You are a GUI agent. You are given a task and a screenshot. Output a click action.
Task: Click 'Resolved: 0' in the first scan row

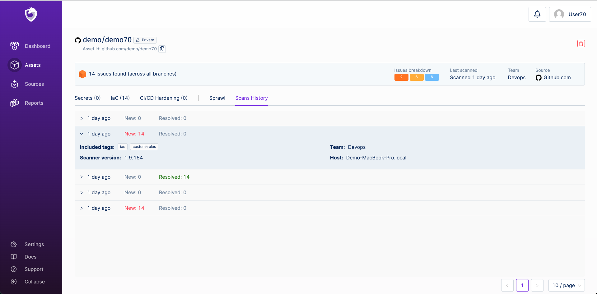click(x=173, y=118)
